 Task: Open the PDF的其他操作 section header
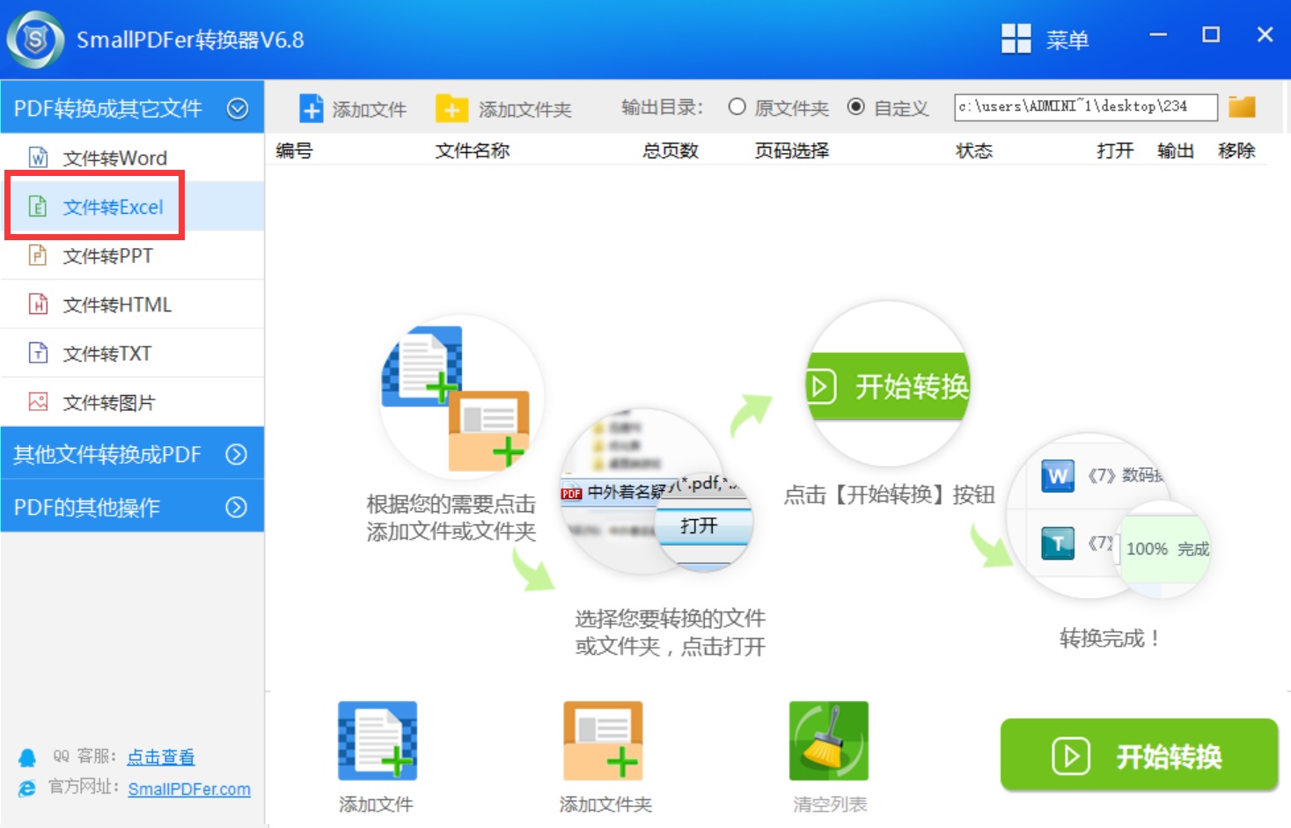tap(132, 506)
